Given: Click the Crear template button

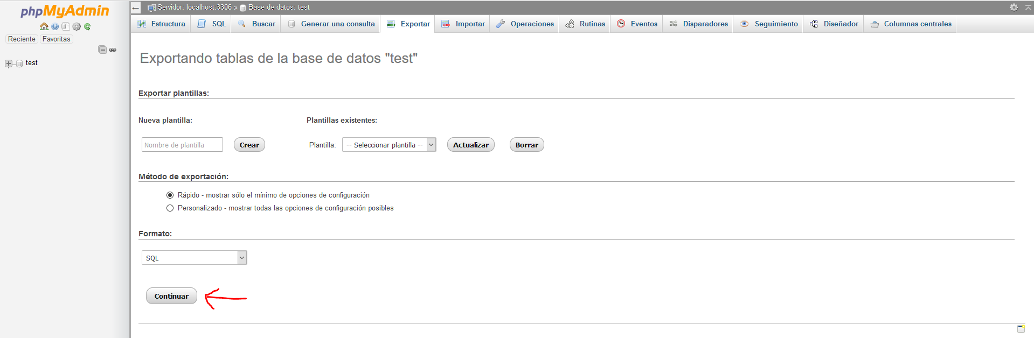Looking at the screenshot, I should 249,145.
